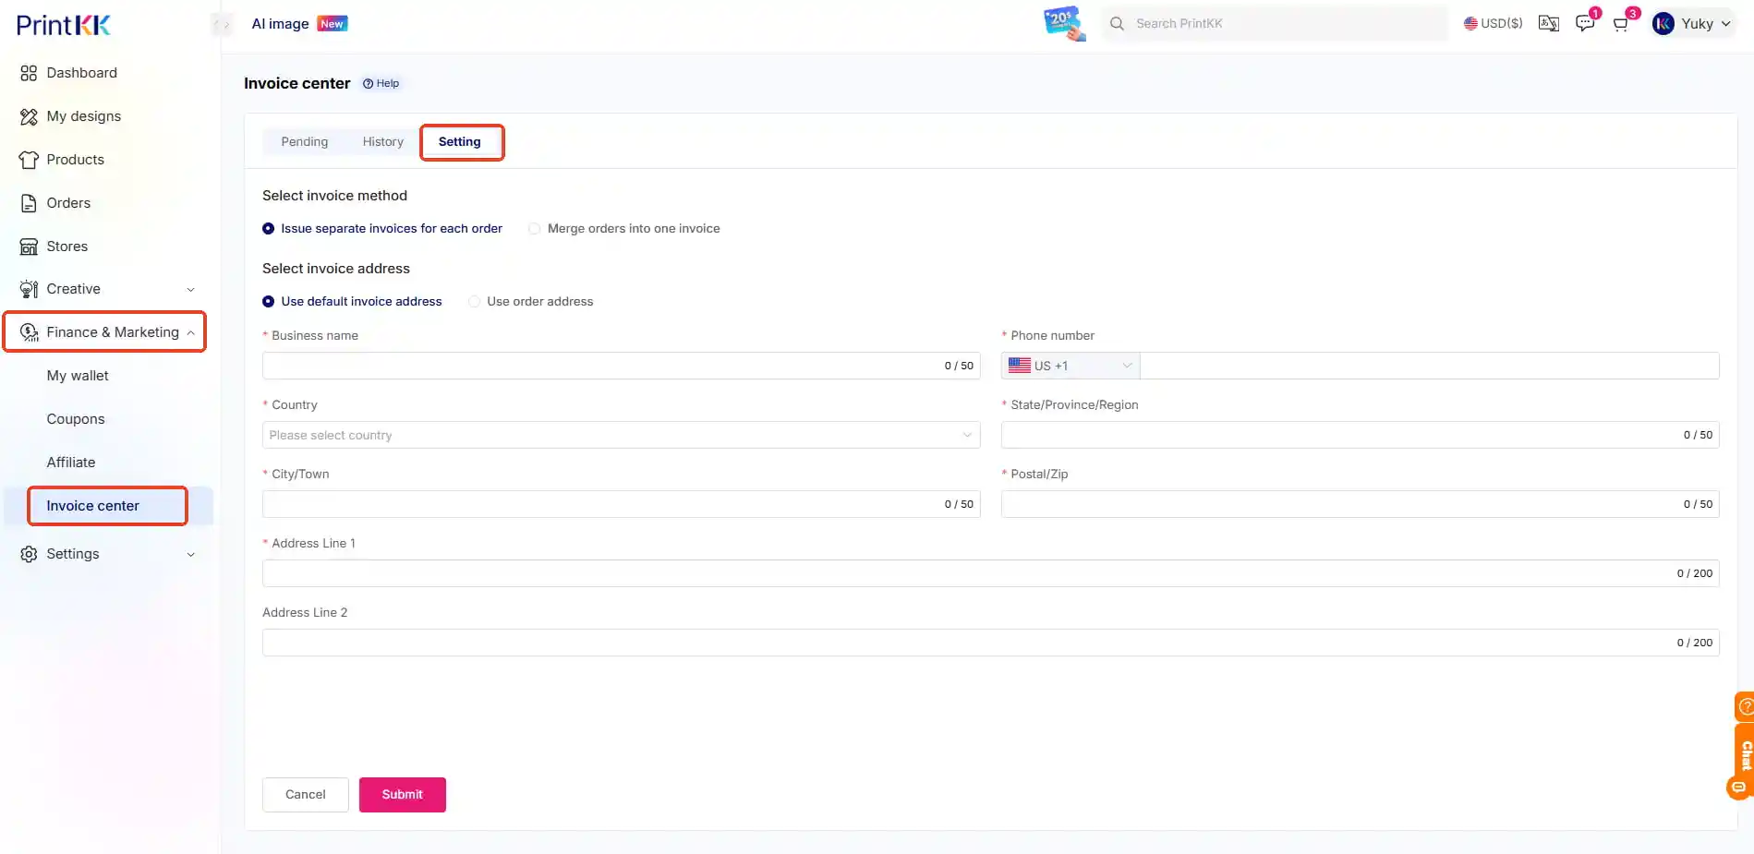This screenshot has width=1754, height=854.
Task: Open the Help link near Invoice center
Action: (381, 82)
